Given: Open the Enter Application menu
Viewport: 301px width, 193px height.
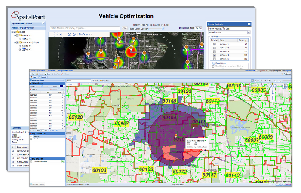Looking at the screenshot, I should point(37,71).
